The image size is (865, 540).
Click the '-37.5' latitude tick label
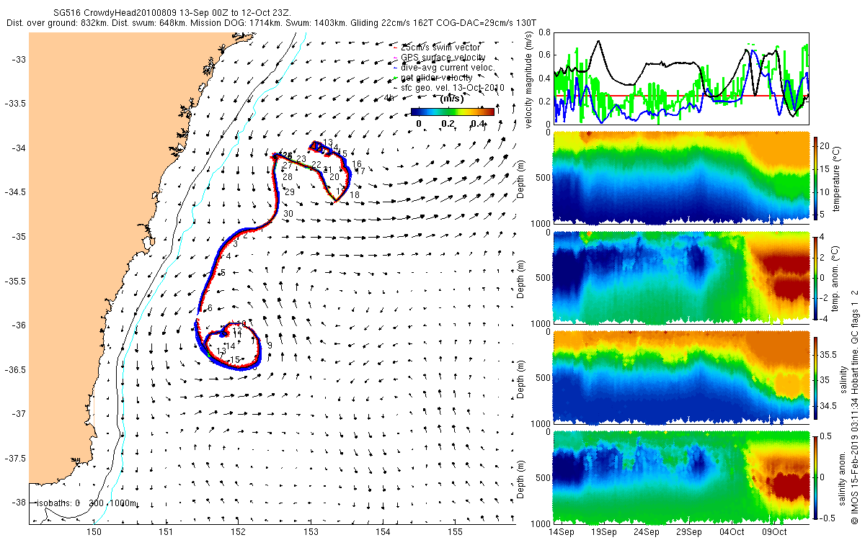[x=14, y=458]
